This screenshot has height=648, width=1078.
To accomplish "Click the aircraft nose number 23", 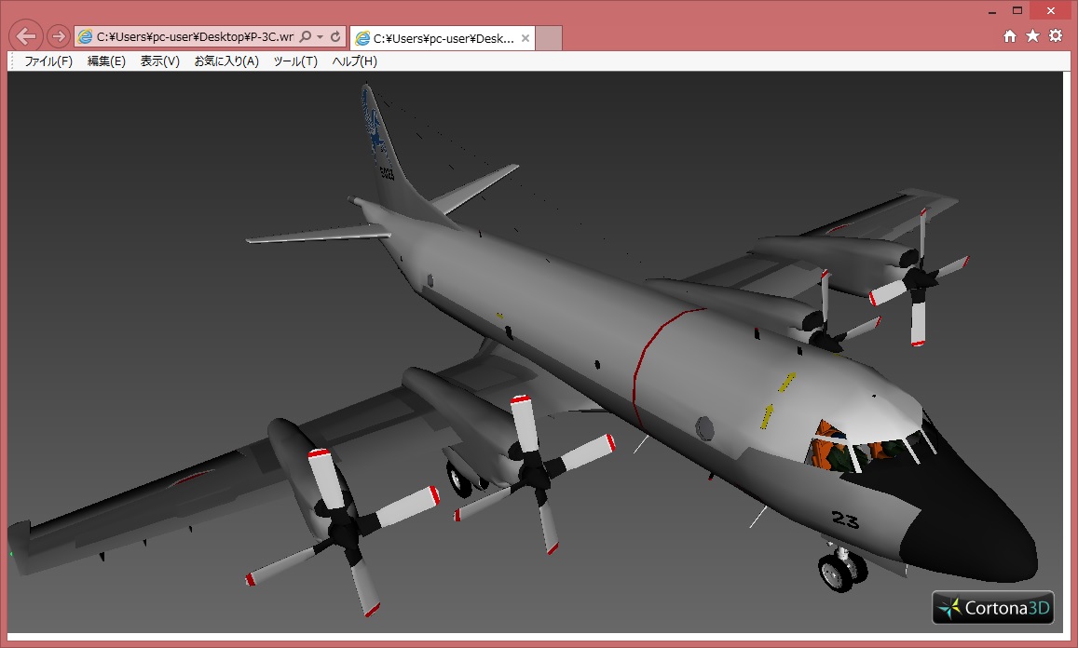I will [845, 520].
